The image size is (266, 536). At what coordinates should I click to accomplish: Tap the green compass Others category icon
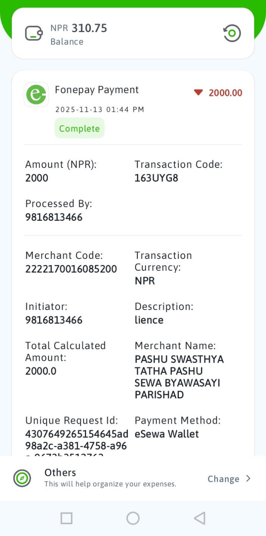coord(22,479)
